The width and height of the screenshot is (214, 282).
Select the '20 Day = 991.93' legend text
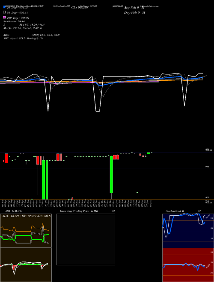(17, 8)
